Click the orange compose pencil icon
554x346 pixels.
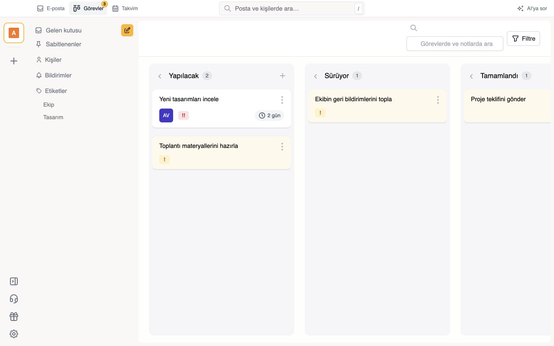coord(127,30)
